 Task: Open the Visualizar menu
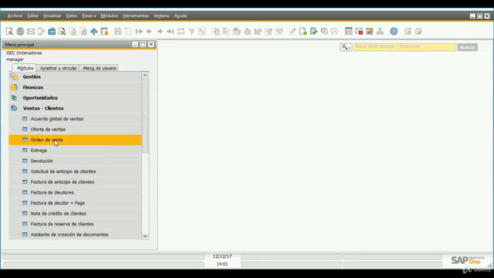point(52,15)
